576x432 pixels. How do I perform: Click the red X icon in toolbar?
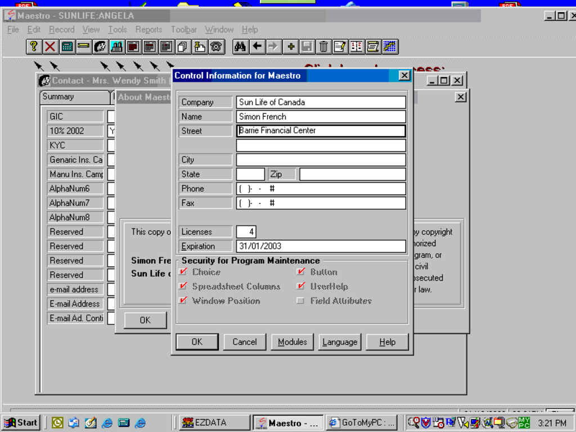(50, 47)
